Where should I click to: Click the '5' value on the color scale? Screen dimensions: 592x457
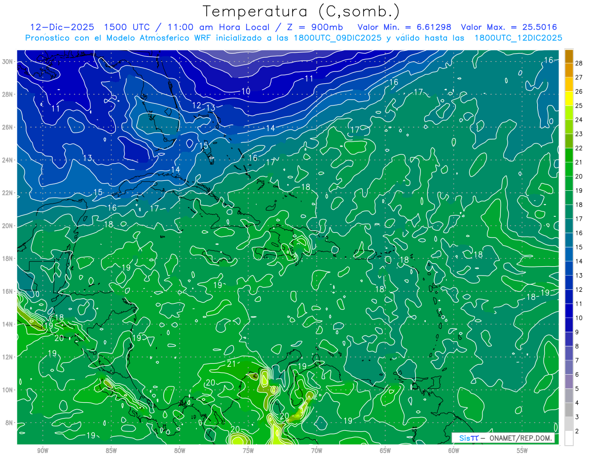[577, 389]
